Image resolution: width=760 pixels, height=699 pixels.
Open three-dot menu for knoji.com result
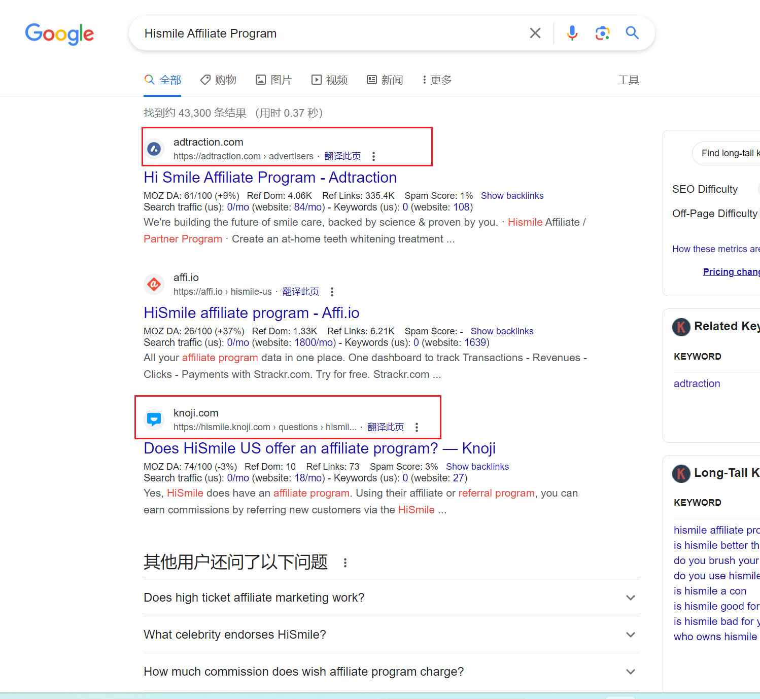coord(417,428)
